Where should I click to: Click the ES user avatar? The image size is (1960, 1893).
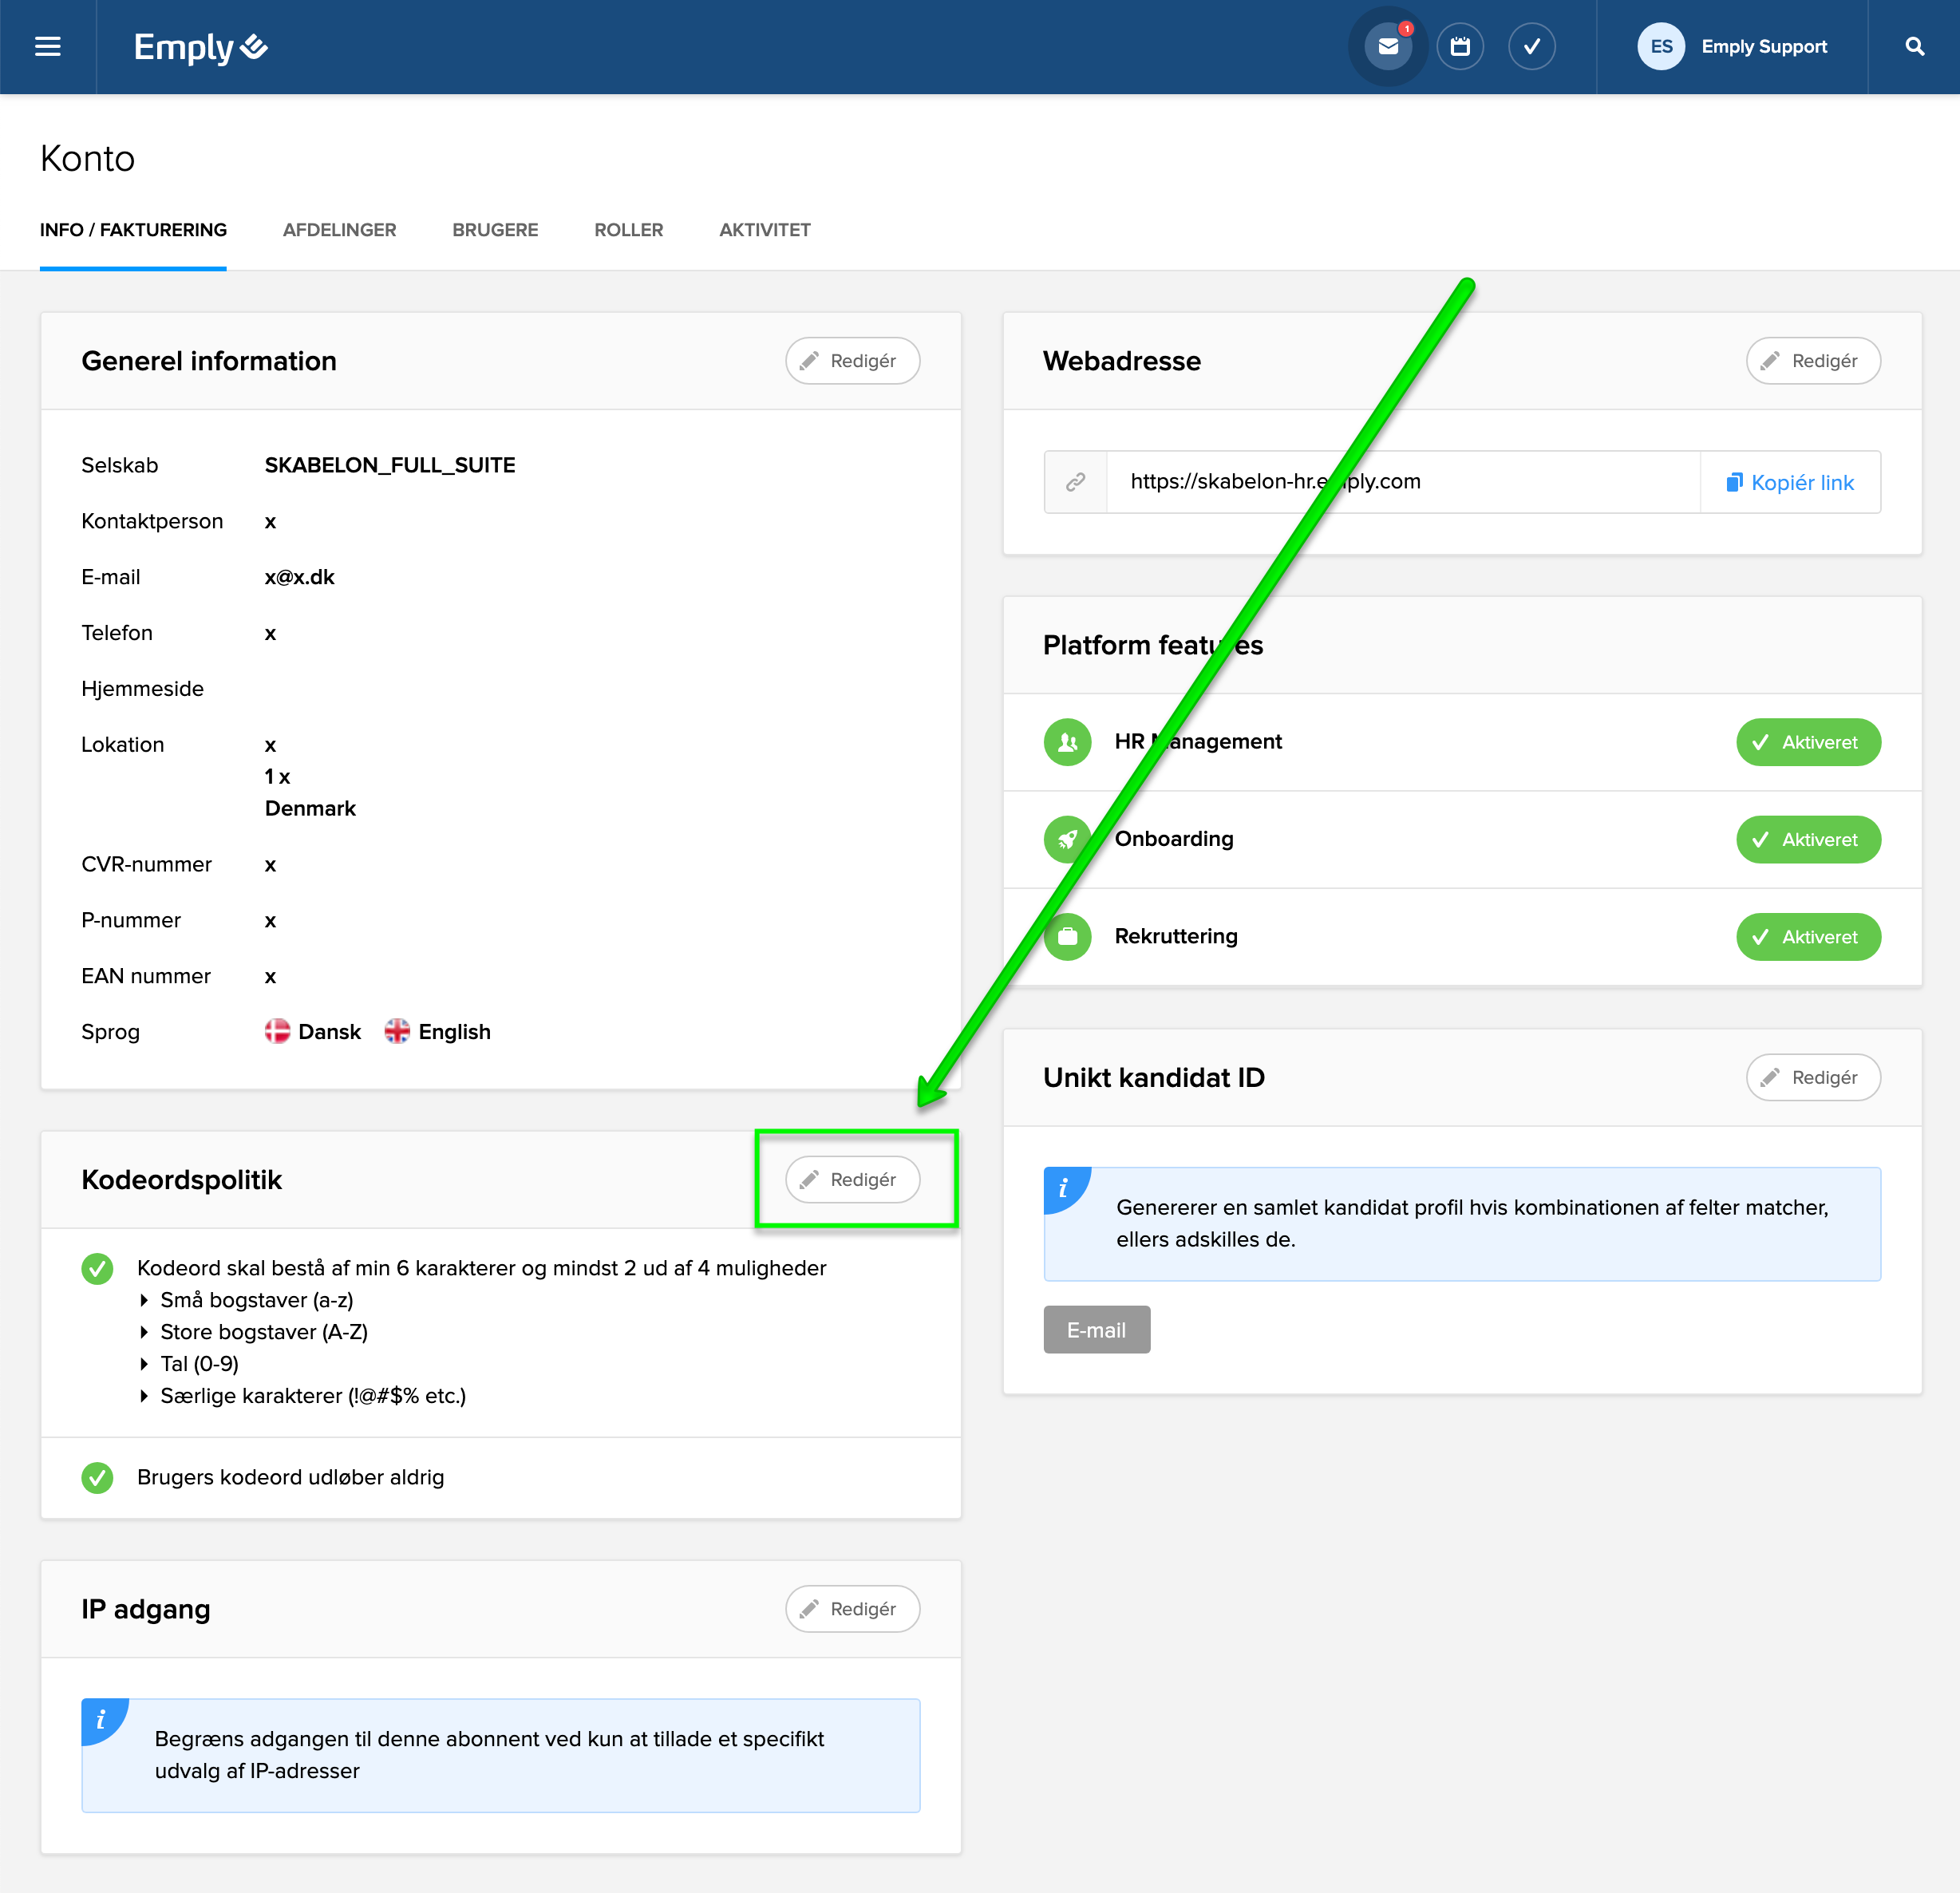[x=1660, y=47]
